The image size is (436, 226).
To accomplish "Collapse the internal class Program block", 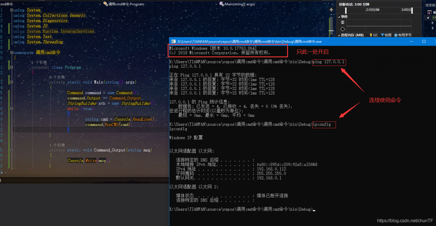I will click(12, 67).
